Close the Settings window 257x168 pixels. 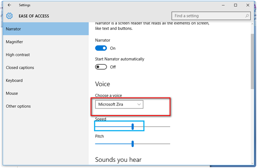[x=247, y=5]
